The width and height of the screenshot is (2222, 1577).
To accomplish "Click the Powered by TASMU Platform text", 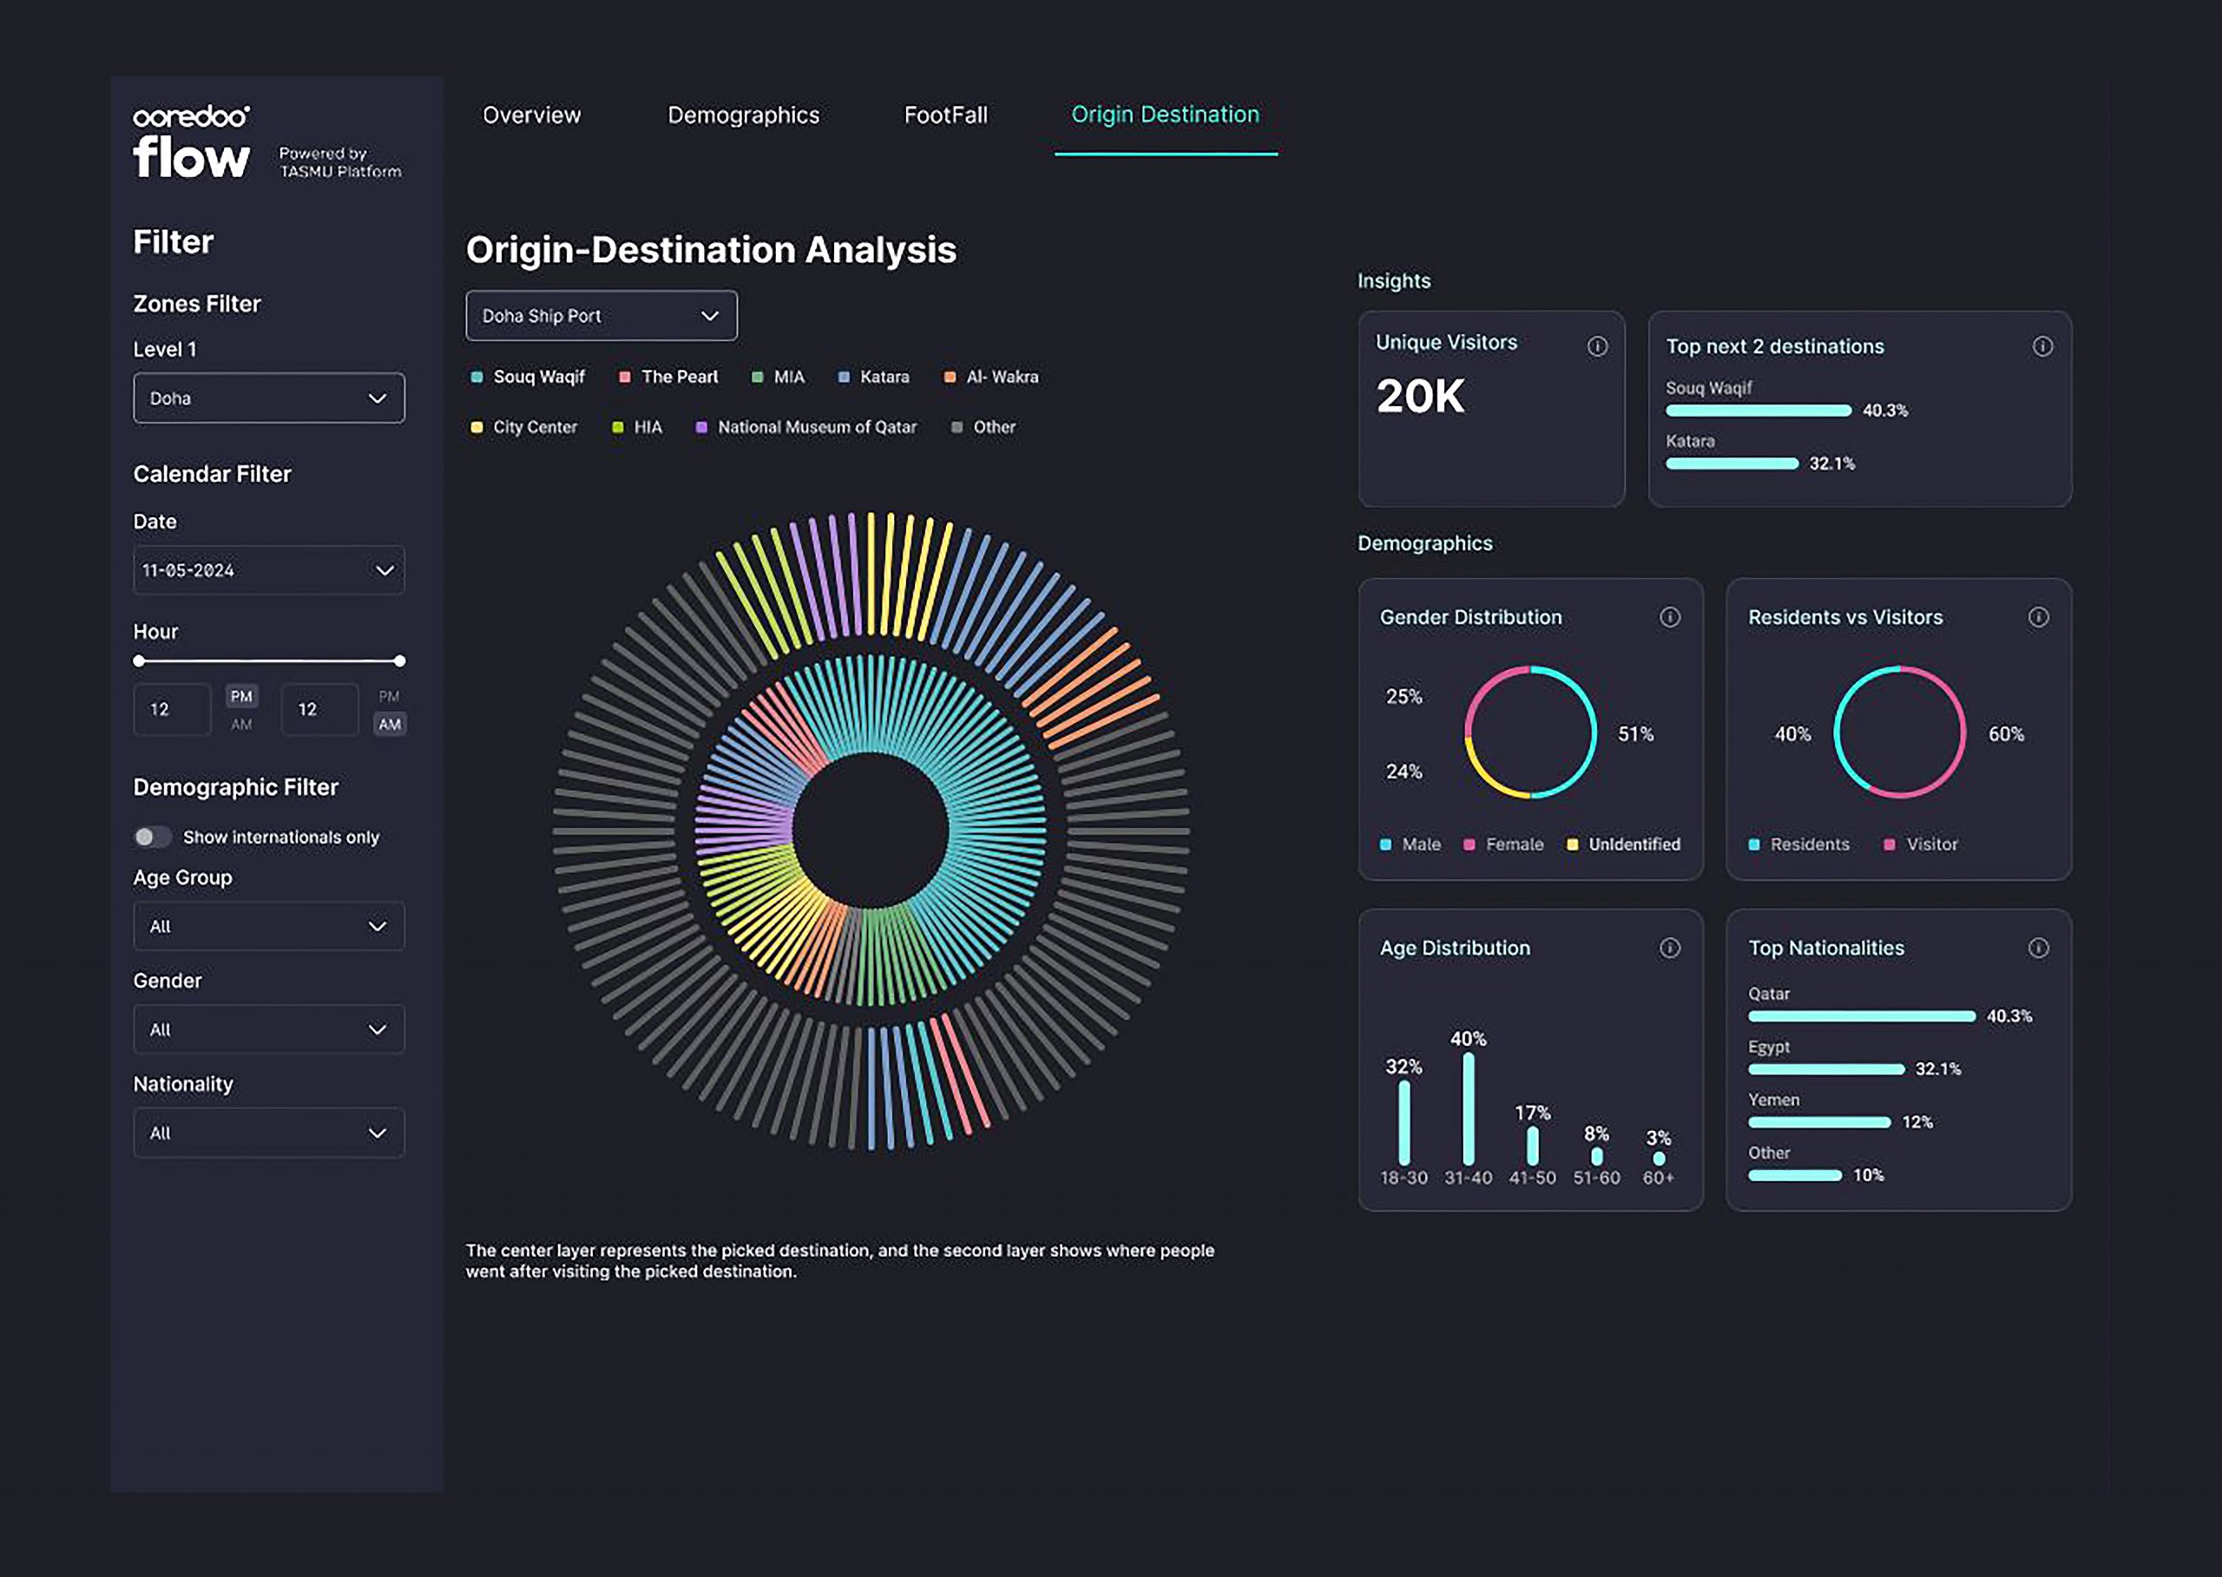I will (340, 162).
